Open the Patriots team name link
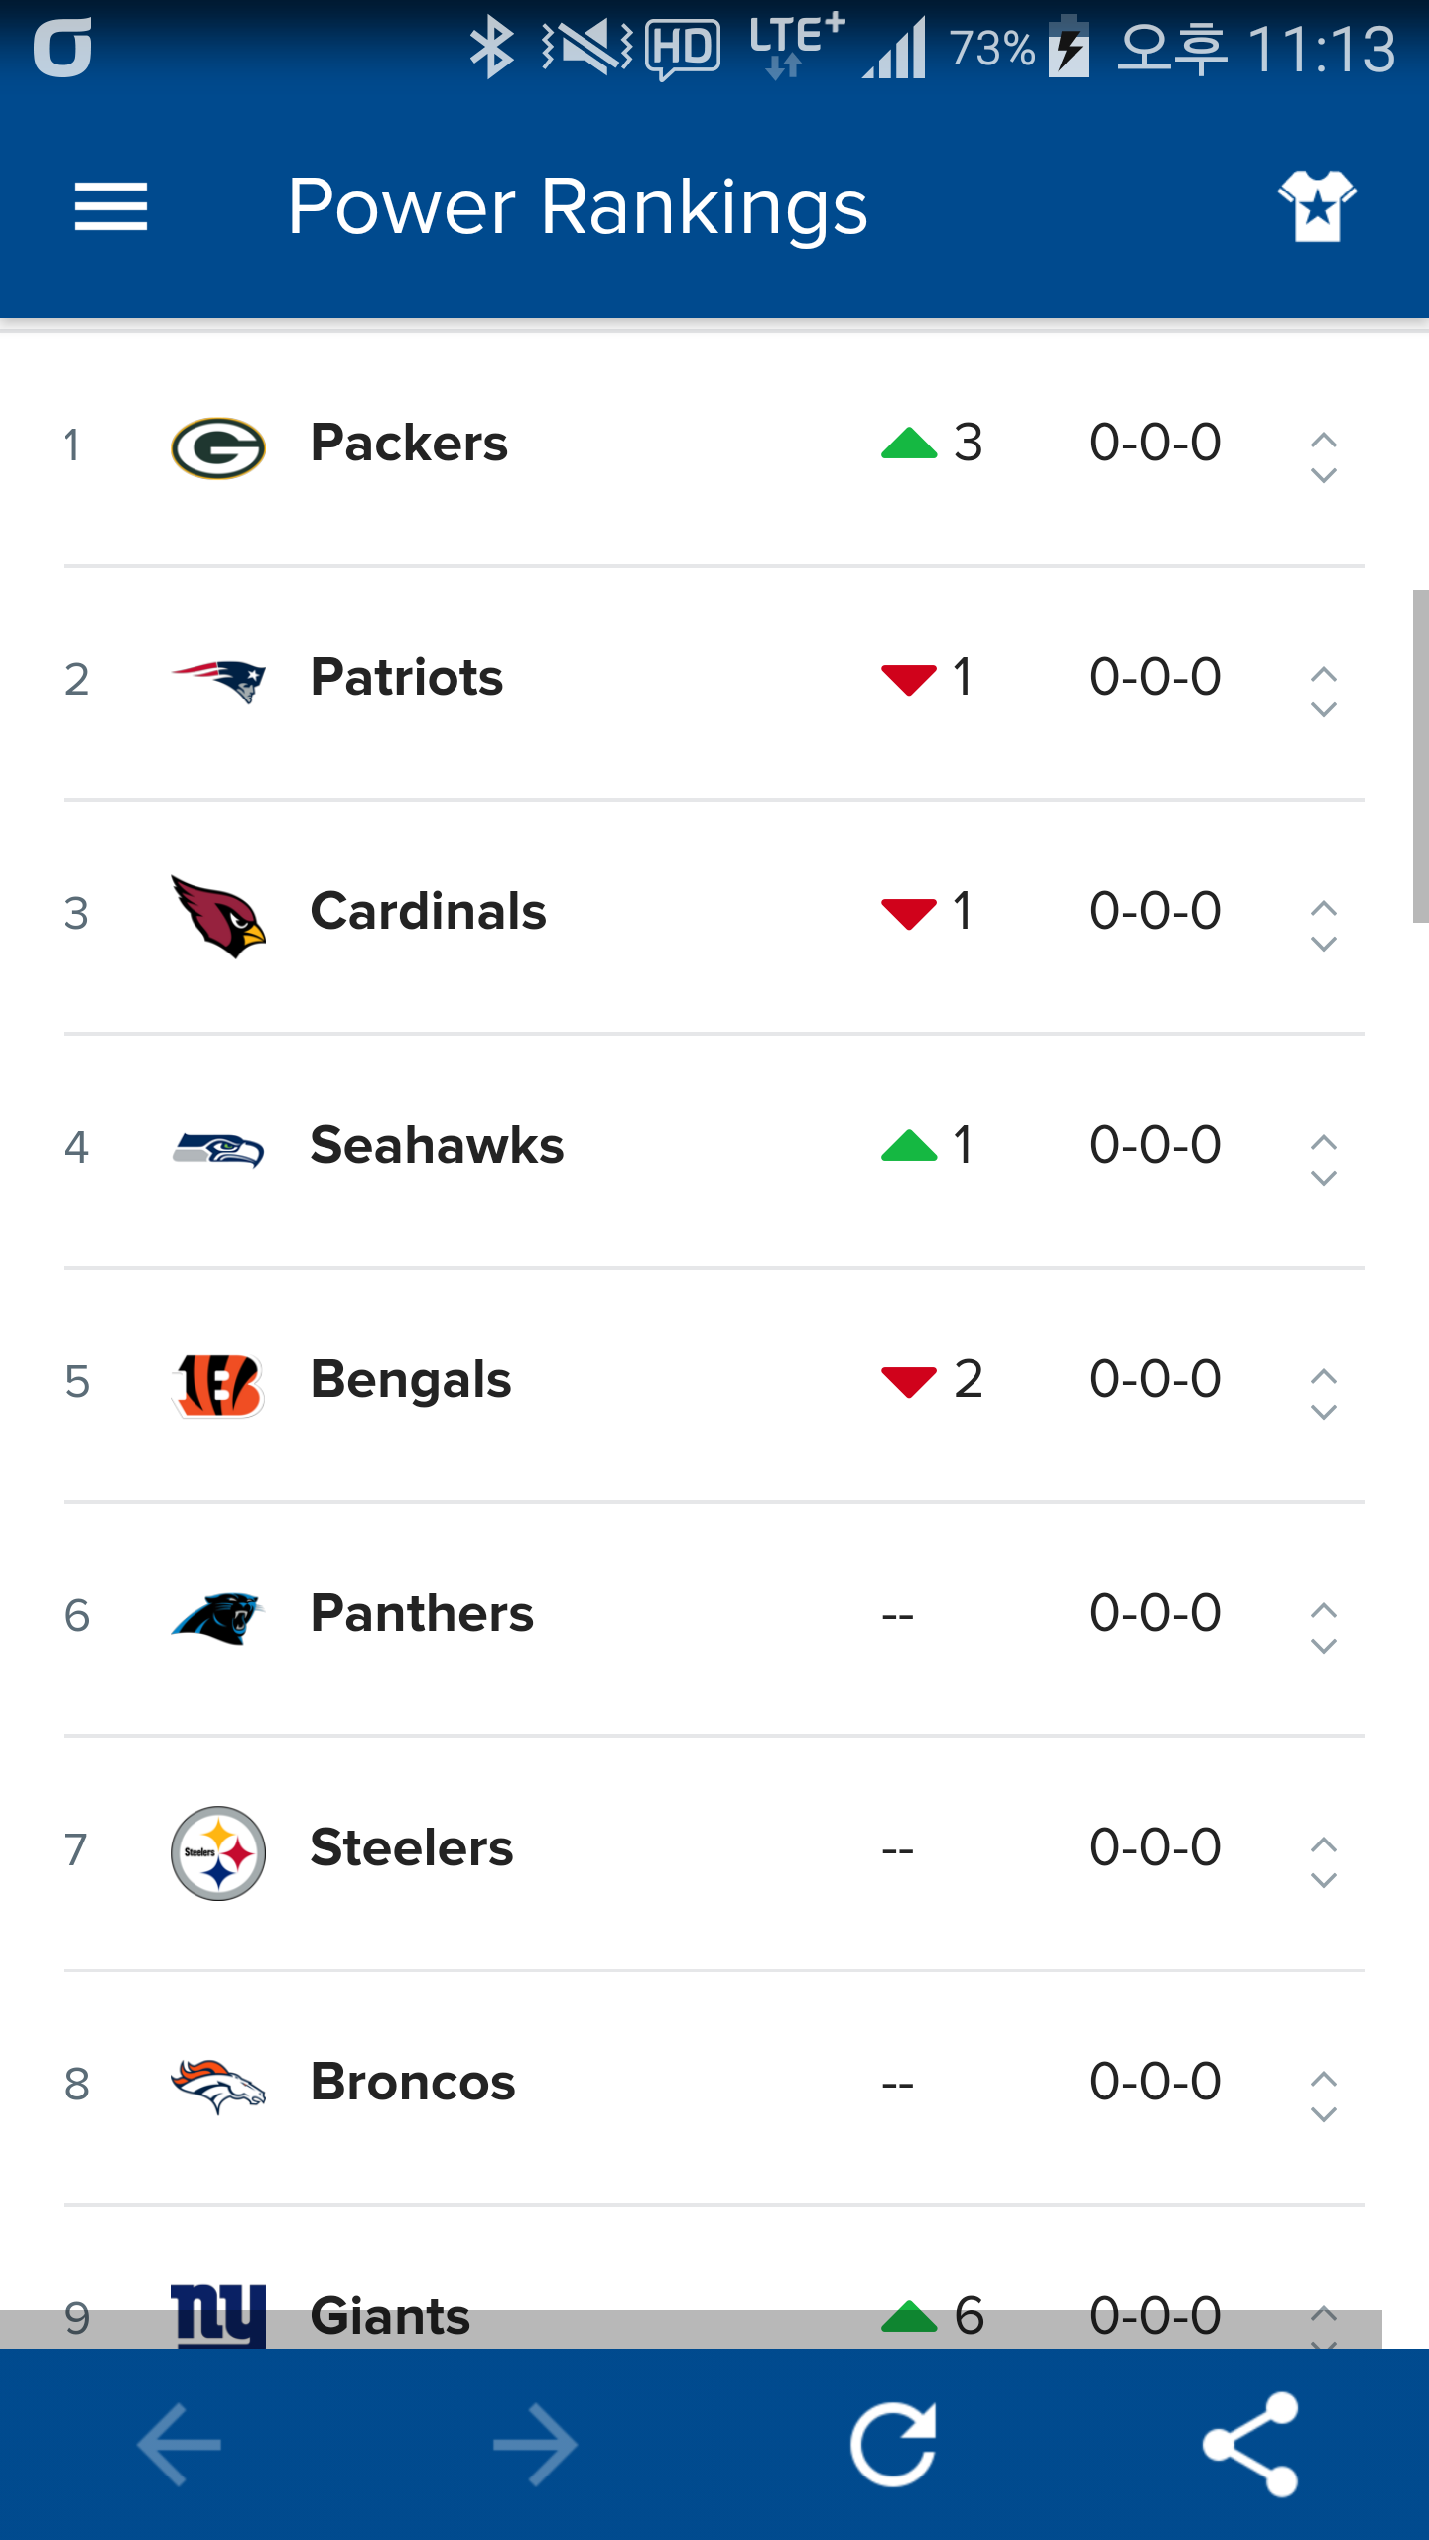 point(407,678)
